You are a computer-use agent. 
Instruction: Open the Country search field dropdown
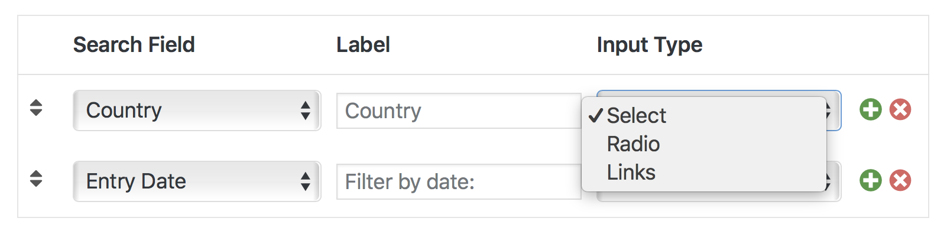(x=197, y=110)
